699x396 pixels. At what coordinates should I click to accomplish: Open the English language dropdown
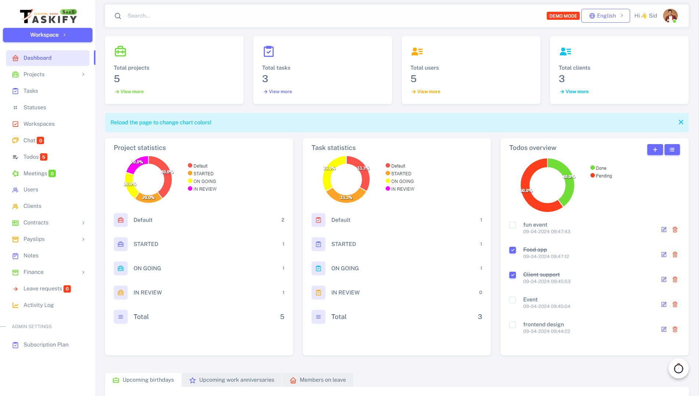pyautogui.click(x=605, y=16)
